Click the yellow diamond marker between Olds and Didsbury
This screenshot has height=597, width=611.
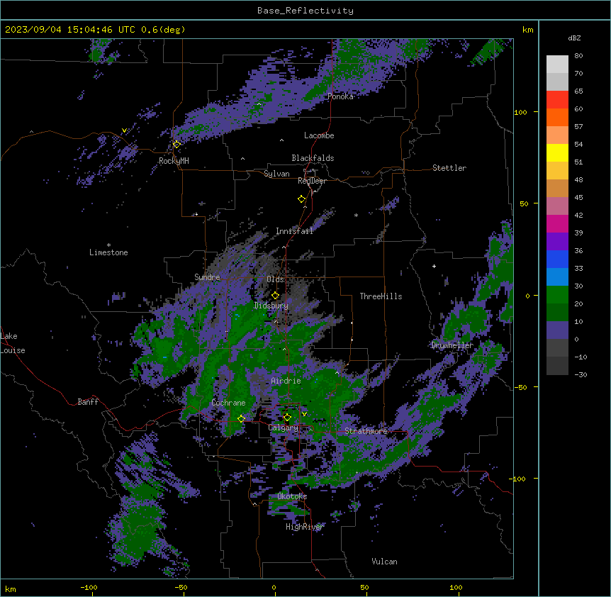pos(275,296)
